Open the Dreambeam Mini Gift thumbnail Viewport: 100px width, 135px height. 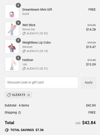(x=12, y=12)
